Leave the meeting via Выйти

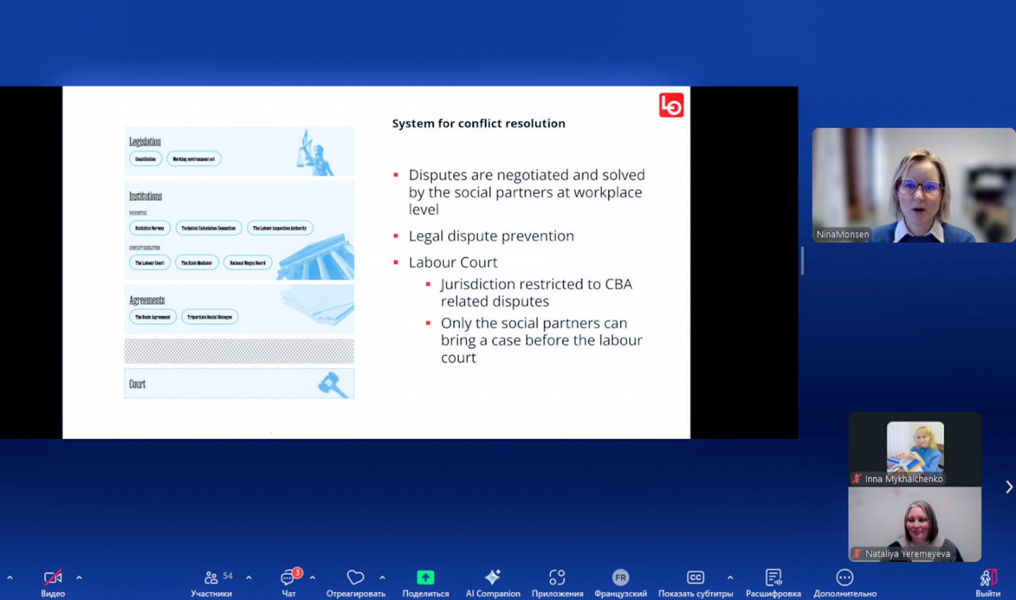pos(987,583)
